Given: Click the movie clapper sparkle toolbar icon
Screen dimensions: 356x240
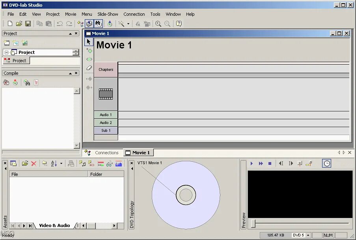Looking at the screenshot, I should coord(147,24).
